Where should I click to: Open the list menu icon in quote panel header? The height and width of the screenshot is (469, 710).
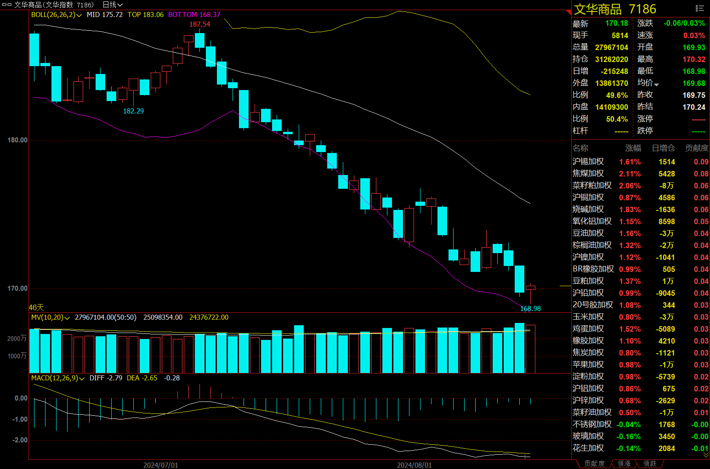click(x=700, y=8)
